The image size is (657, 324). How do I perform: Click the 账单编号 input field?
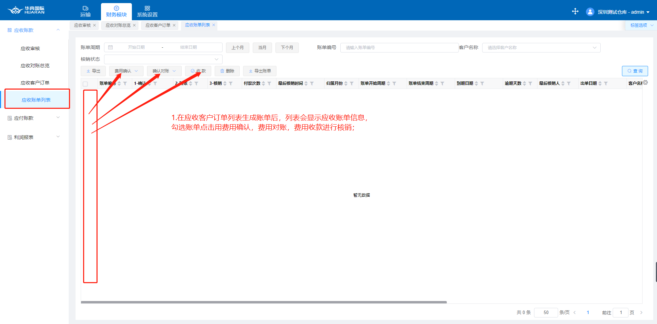(399, 48)
